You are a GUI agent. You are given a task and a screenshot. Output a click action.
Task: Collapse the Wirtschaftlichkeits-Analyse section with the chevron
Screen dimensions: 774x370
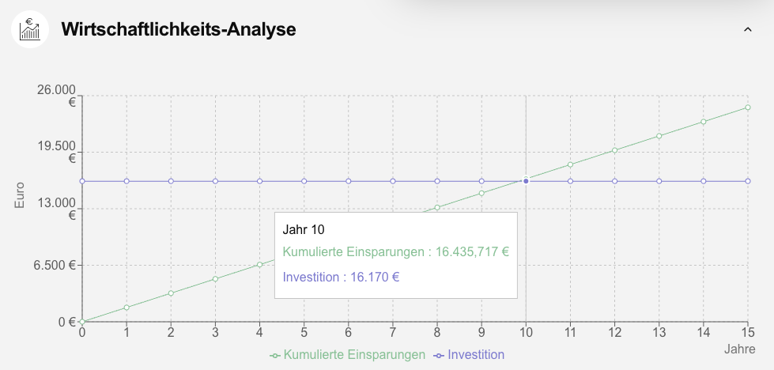[747, 30]
